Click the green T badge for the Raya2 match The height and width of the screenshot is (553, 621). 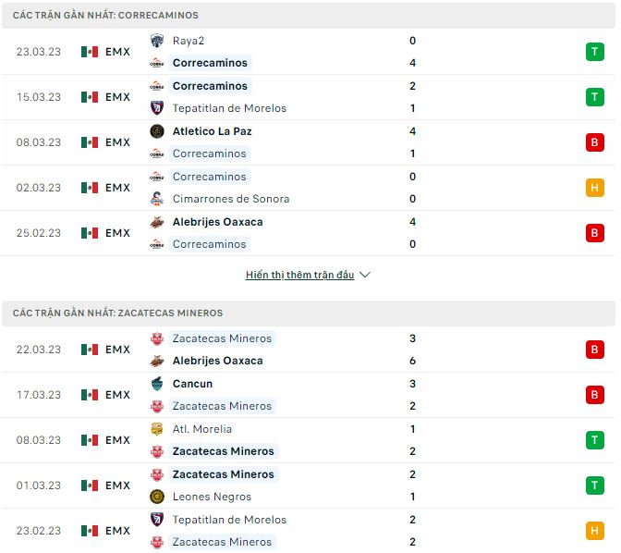[x=594, y=52]
